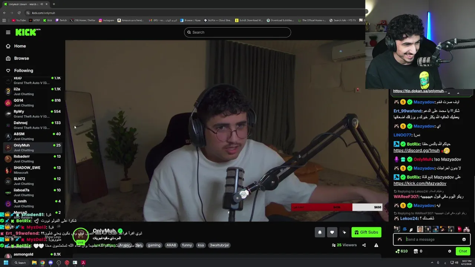The height and width of the screenshot is (267, 475).
Task: Open QG14 channel from sidebar
Action: click(33, 103)
